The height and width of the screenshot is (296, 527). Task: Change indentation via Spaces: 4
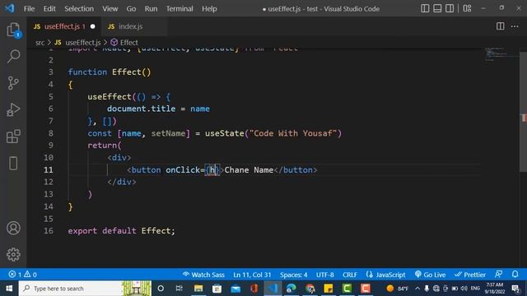tap(293, 275)
